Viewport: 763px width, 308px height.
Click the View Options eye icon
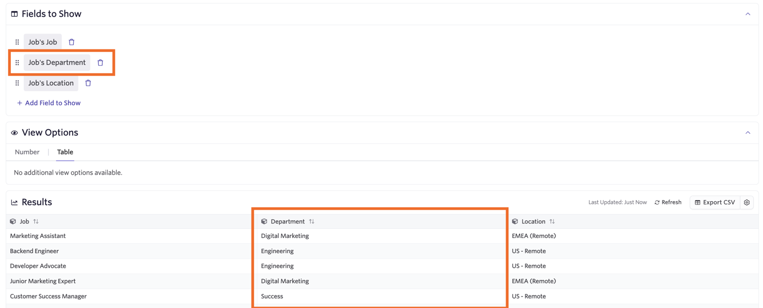pos(15,133)
